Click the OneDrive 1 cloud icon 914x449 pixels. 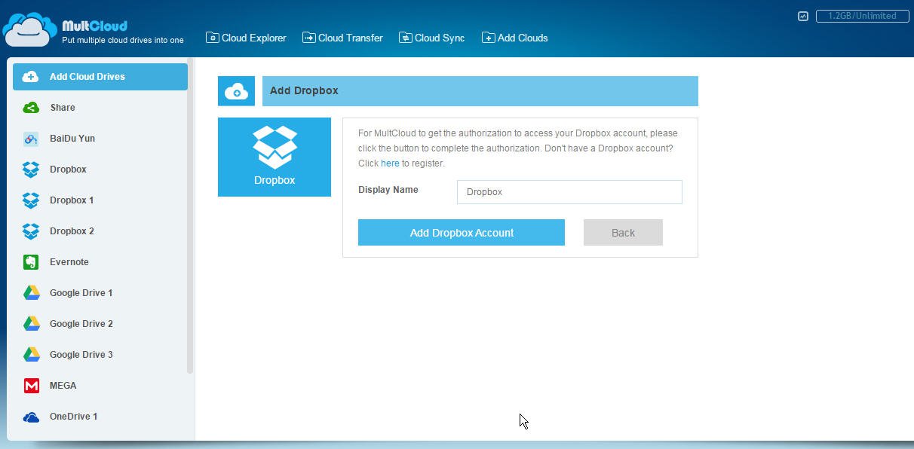click(31, 417)
